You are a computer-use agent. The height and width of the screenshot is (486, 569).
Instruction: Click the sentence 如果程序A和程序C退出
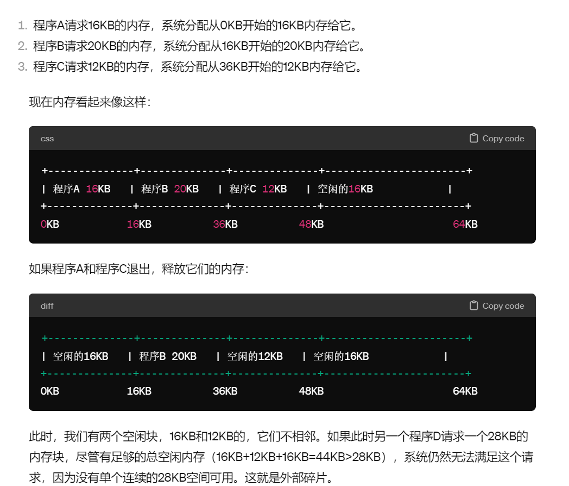point(138,269)
